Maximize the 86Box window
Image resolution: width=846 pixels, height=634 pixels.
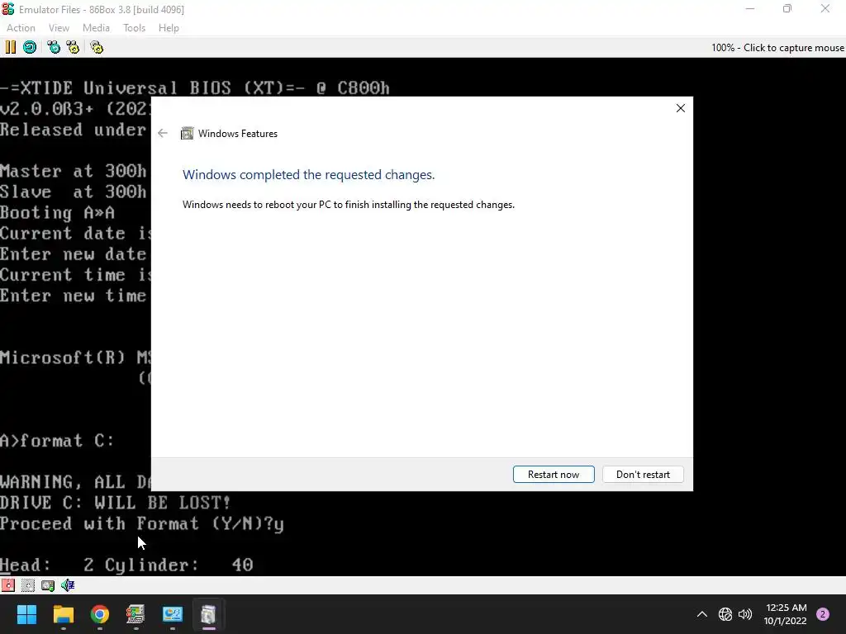coord(787,9)
